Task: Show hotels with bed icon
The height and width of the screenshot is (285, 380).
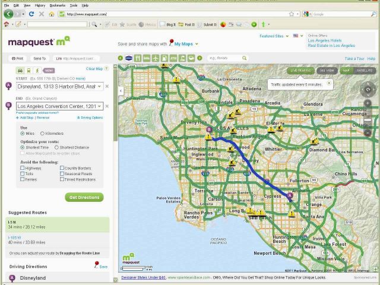Action: 147,58
